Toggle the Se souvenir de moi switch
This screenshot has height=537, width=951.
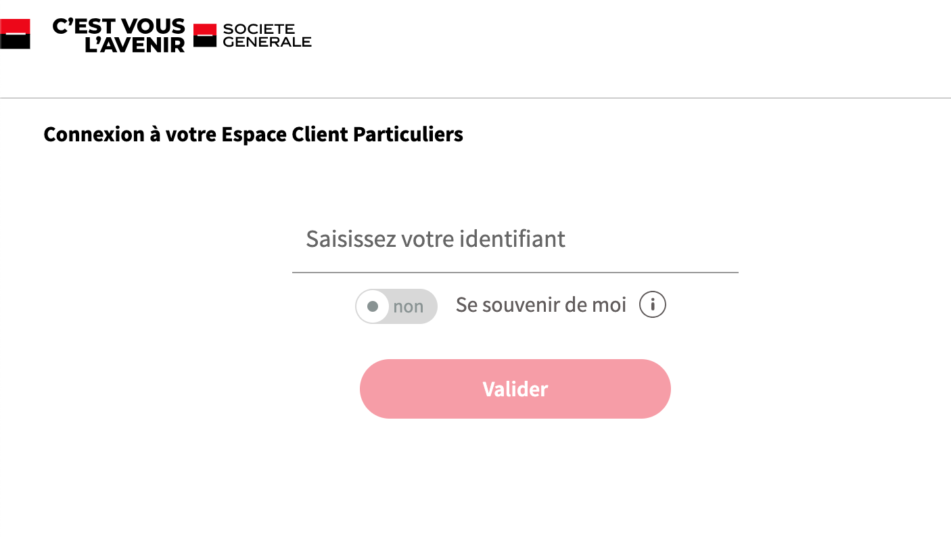(x=396, y=306)
